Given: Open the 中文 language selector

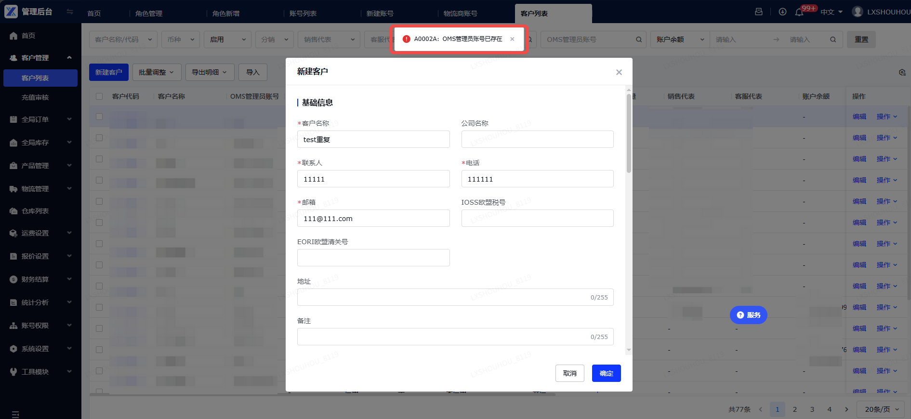Looking at the screenshot, I should tap(832, 12).
